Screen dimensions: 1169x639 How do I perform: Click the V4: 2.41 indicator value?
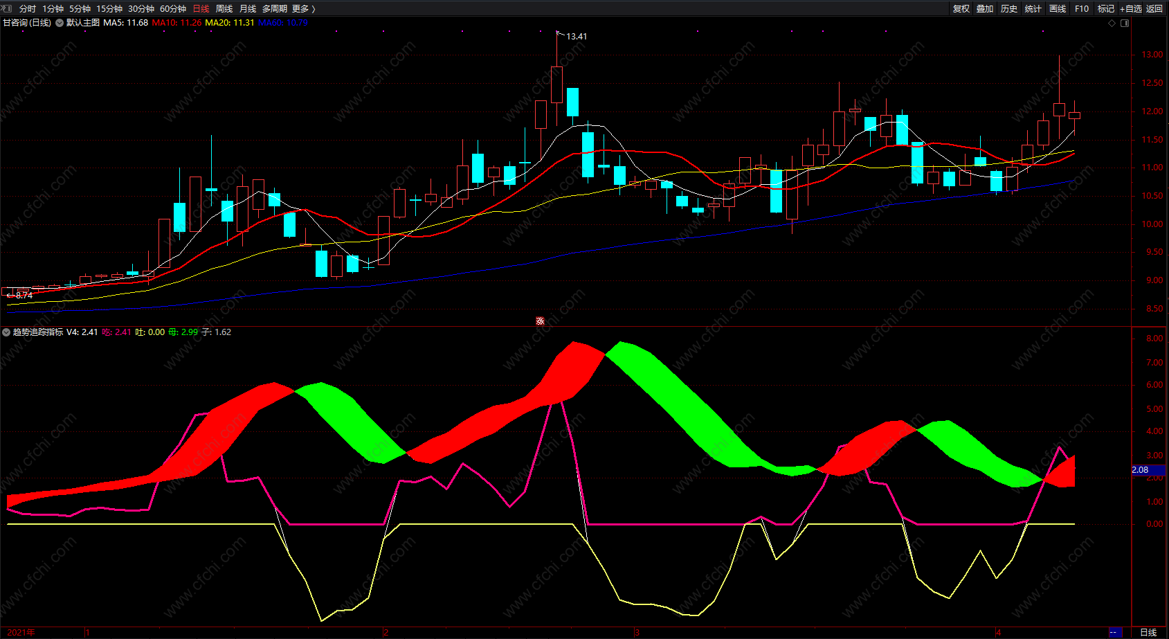point(82,332)
